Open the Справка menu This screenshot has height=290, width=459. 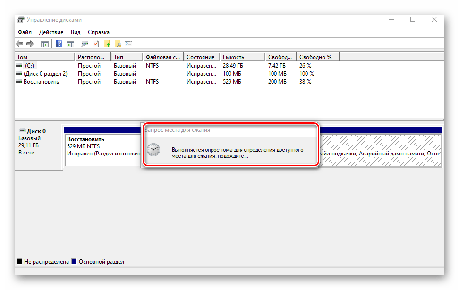click(99, 32)
